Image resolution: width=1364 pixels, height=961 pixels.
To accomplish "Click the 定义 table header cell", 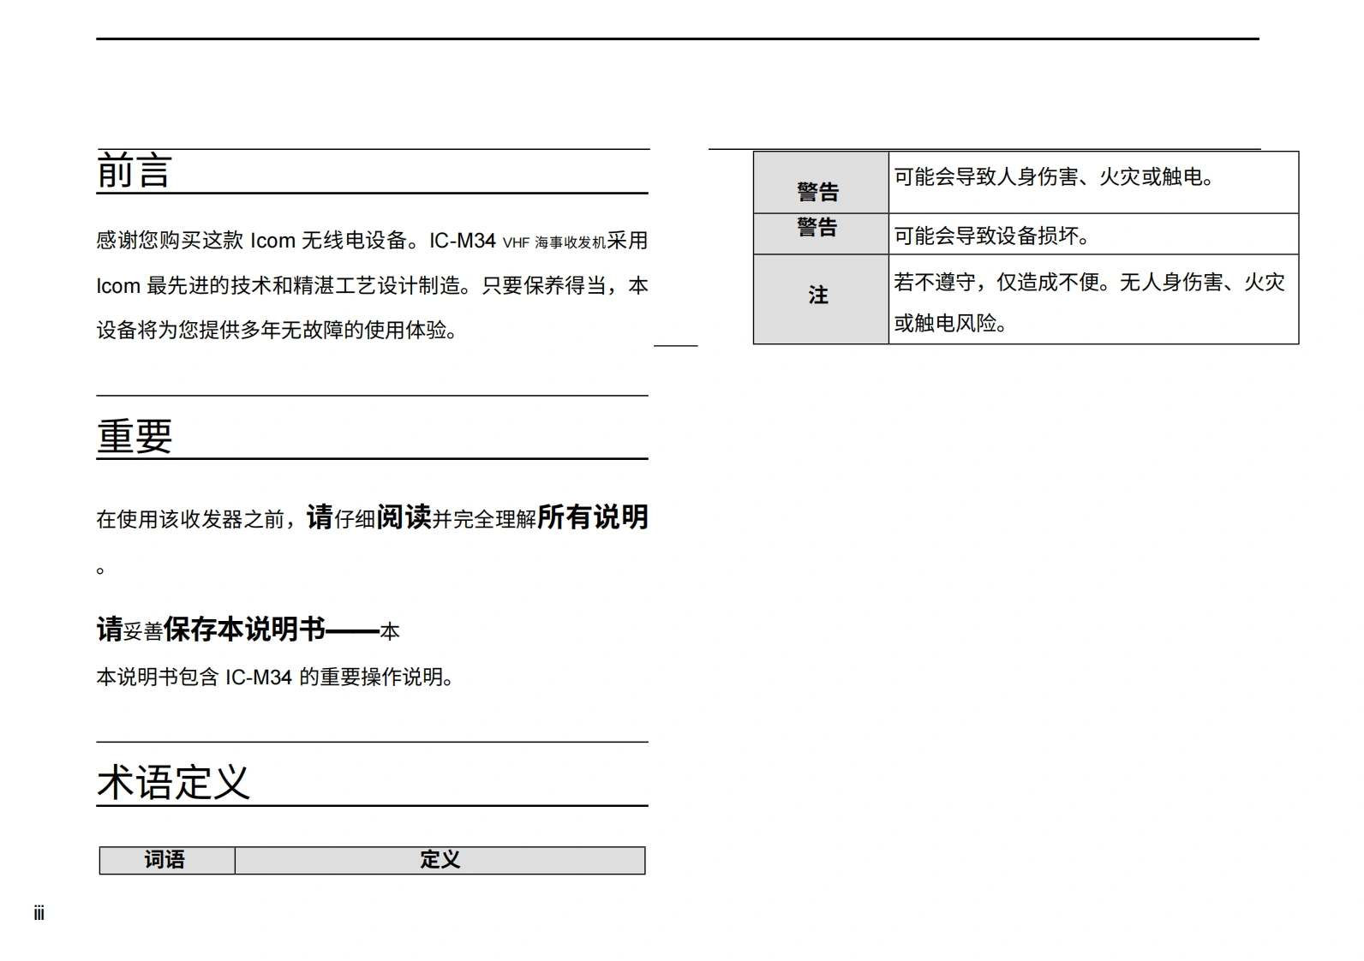I will click(x=440, y=860).
